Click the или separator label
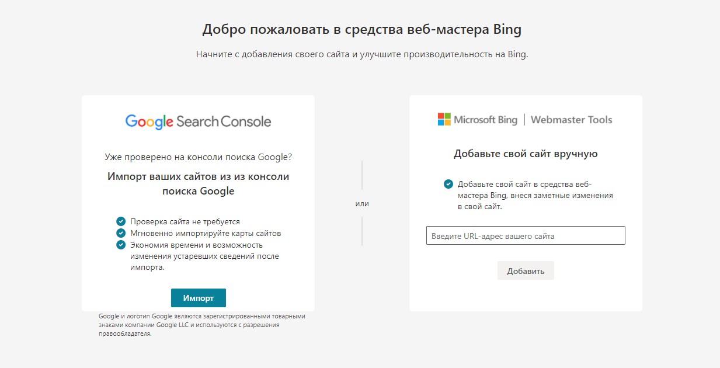The height and width of the screenshot is (368, 720). pos(362,204)
